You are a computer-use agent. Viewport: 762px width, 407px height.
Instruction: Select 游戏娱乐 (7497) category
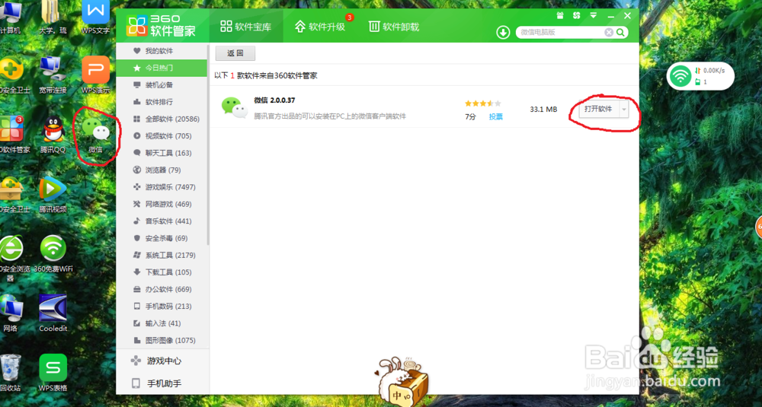coord(162,187)
